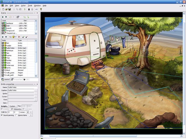Enable the Ignore items checkbox
Image resolution: width=186 pixels, height=139 pixels.
(17, 115)
